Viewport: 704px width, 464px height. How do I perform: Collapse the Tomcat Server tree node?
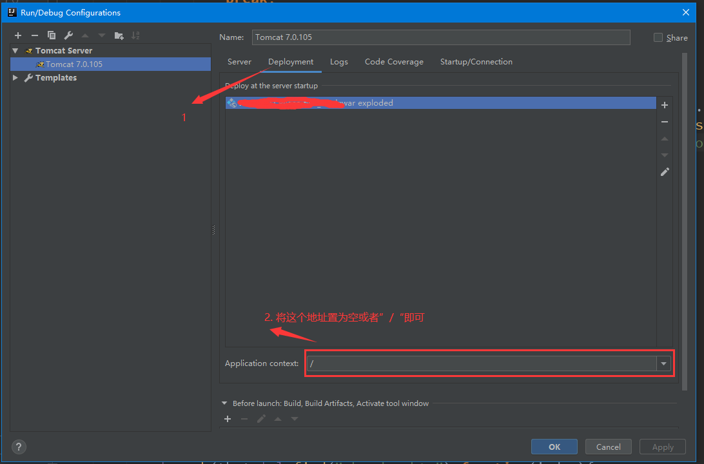[15, 51]
